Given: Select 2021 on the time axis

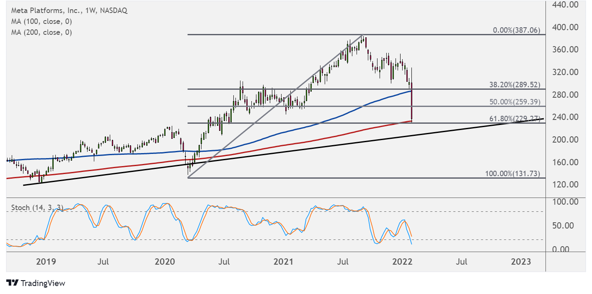Looking at the screenshot, I should coord(283,262).
